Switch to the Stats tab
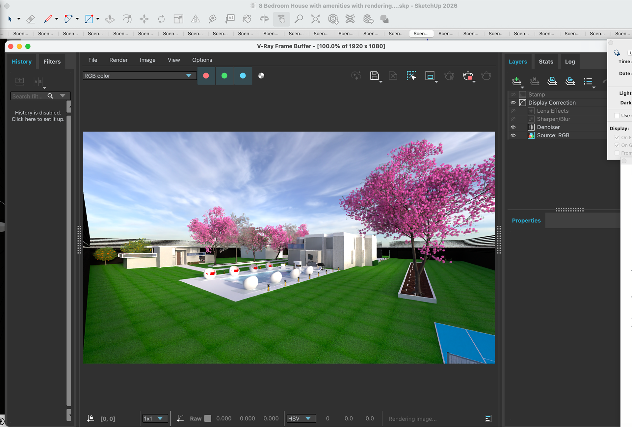 coord(546,62)
